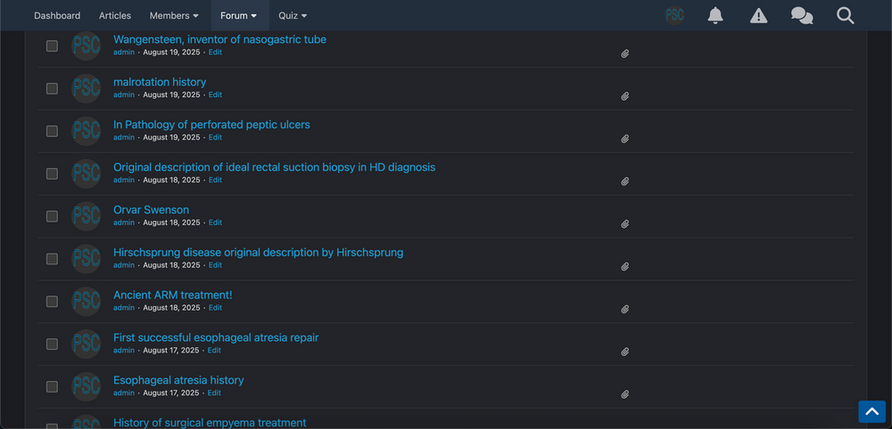Go to the Dashboard nav item
892x429 pixels.
pos(57,15)
